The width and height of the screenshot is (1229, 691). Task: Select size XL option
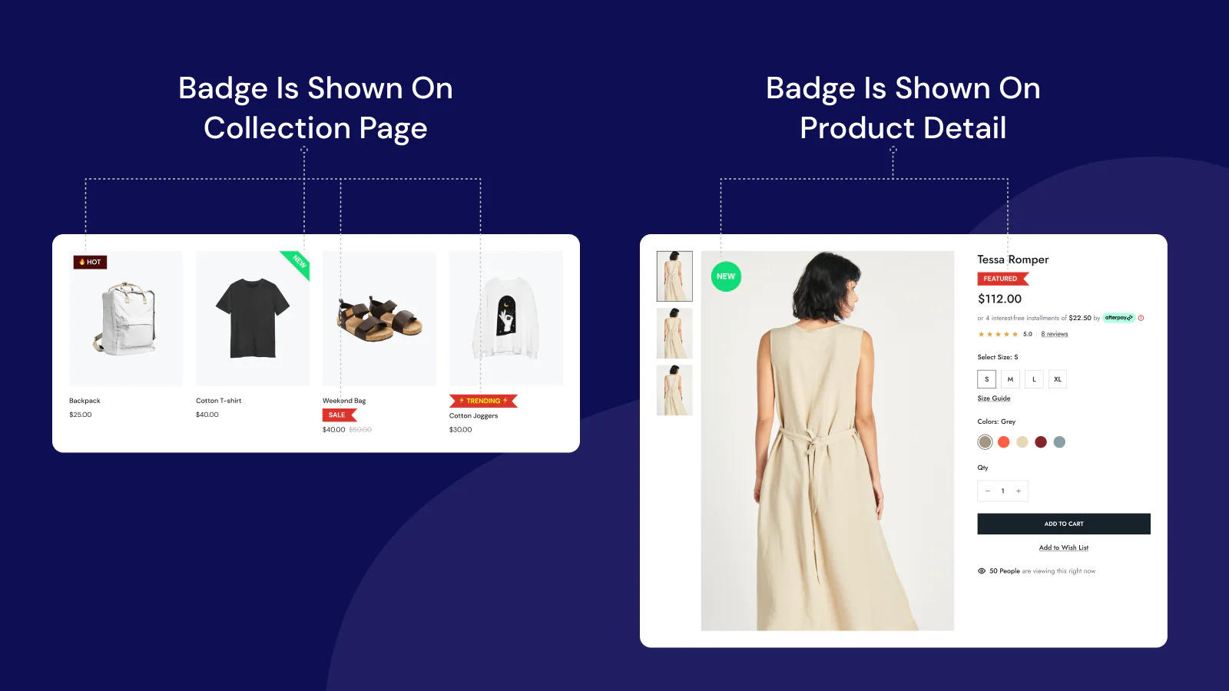point(1058,379)
